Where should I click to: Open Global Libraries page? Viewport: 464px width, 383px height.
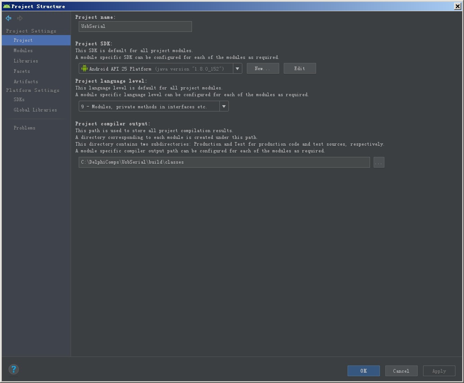[x=35, y=110]
